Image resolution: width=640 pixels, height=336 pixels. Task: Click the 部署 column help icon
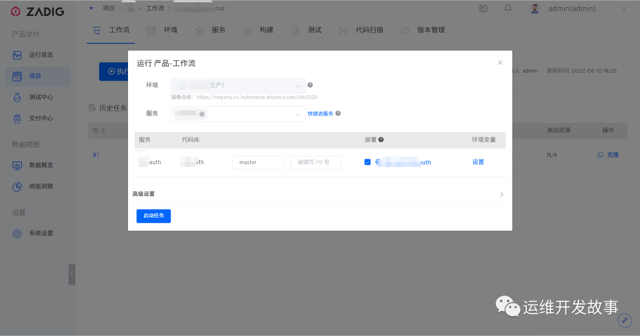381,140
